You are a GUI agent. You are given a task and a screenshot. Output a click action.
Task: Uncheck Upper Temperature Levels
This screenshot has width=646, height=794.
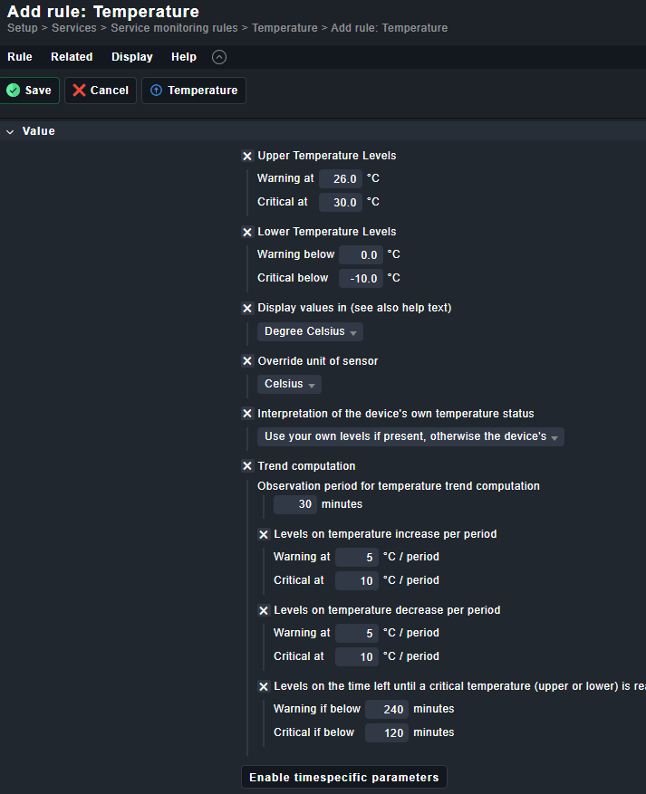click(247, 156)
